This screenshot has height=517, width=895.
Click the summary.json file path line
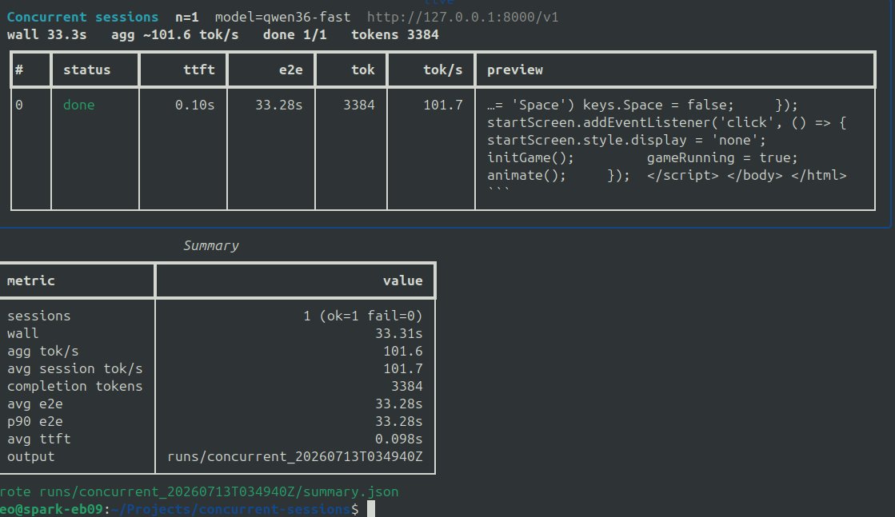tap(199, 492)
